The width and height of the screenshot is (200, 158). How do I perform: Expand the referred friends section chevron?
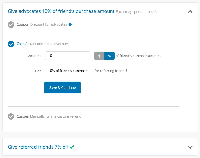pyautogui.click(x=190, y=147)
